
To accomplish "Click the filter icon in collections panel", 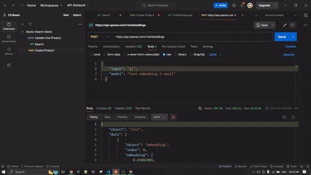I will point(30,24).
